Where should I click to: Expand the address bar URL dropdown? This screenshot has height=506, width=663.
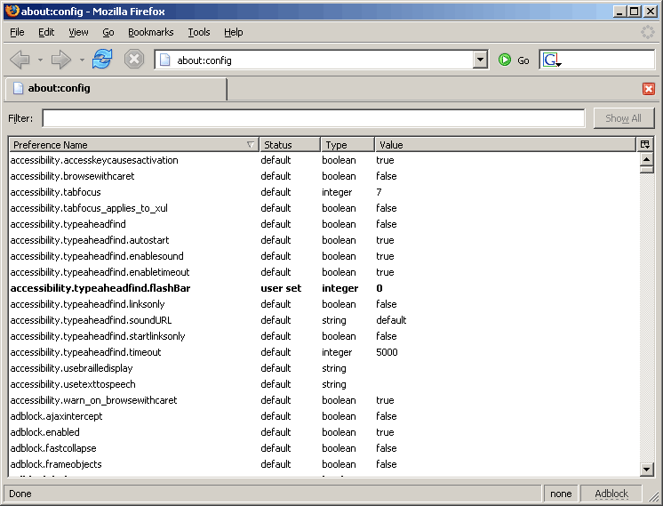480,60
